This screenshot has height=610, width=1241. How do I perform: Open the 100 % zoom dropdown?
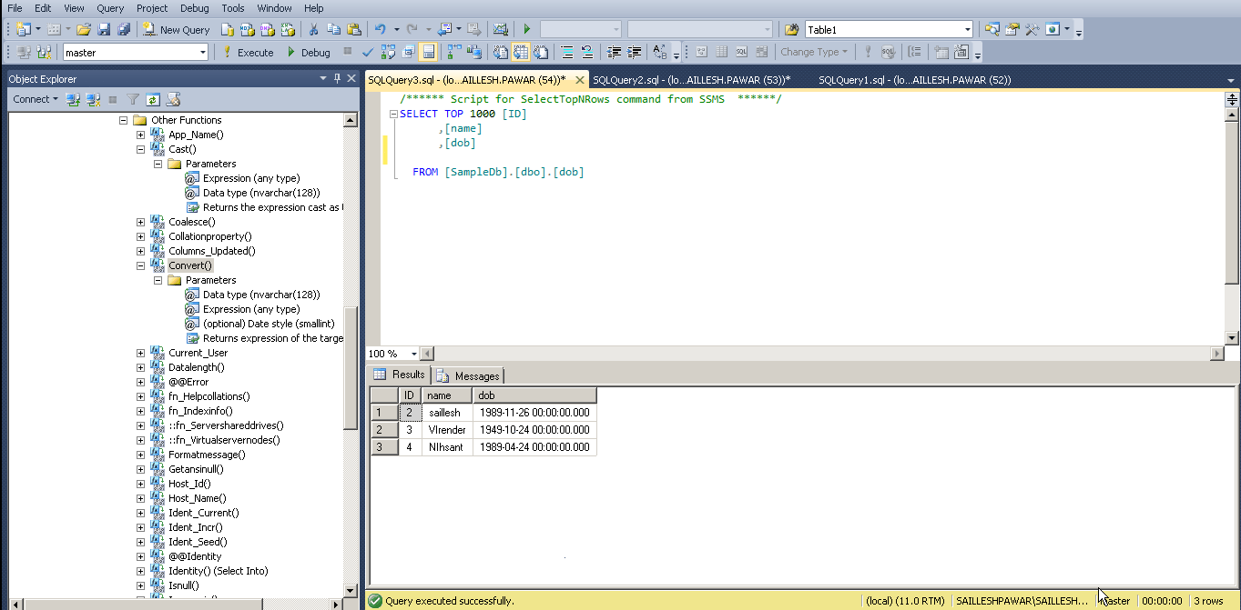click(x=414, y=354)
